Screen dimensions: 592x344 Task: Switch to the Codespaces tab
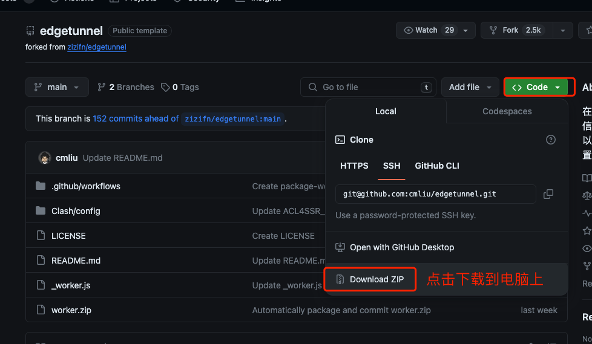tap(507, 111)
